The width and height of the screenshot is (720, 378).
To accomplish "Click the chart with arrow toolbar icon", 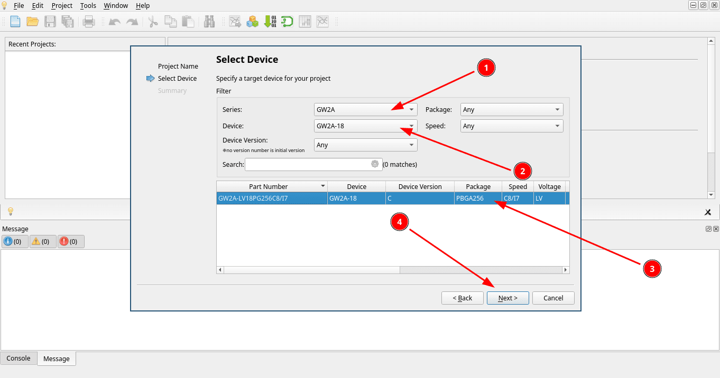I will tap(235, 22).
